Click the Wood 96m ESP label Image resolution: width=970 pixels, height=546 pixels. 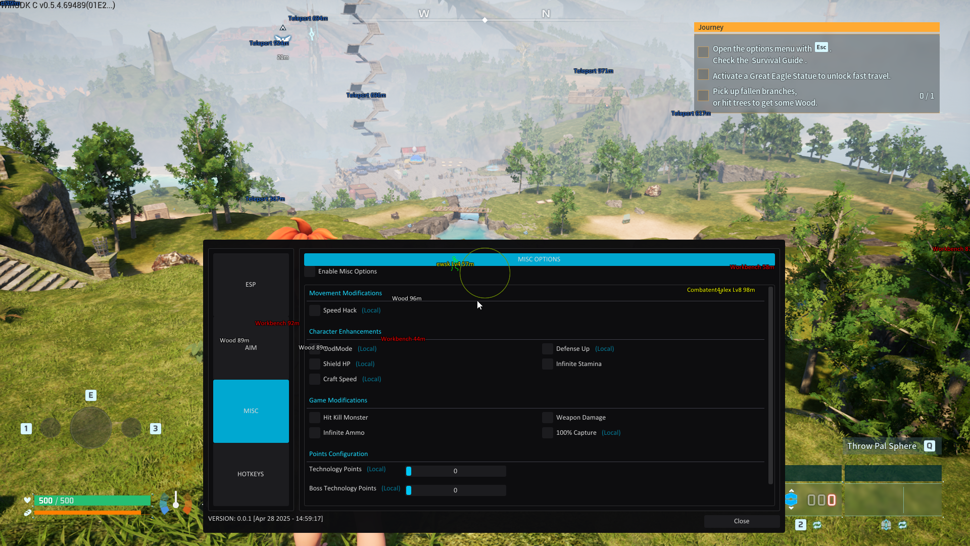point(407,298)
